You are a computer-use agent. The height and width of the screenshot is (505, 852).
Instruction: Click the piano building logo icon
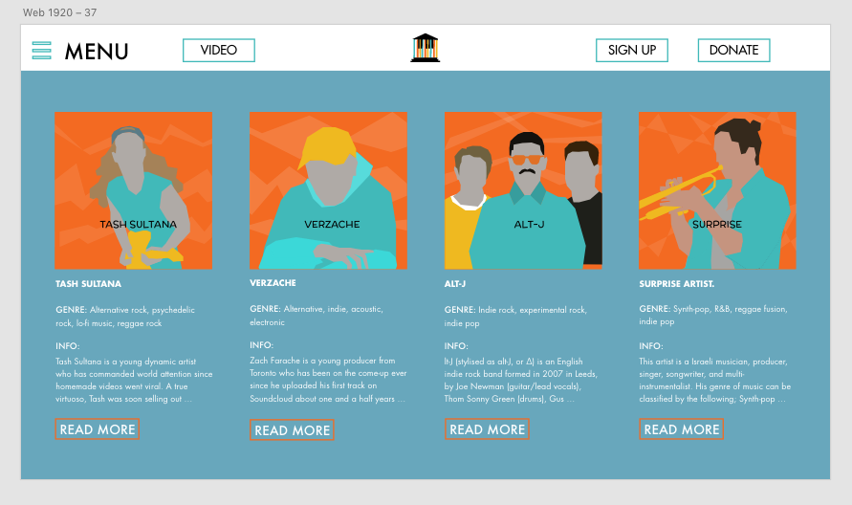coord(425,48)
